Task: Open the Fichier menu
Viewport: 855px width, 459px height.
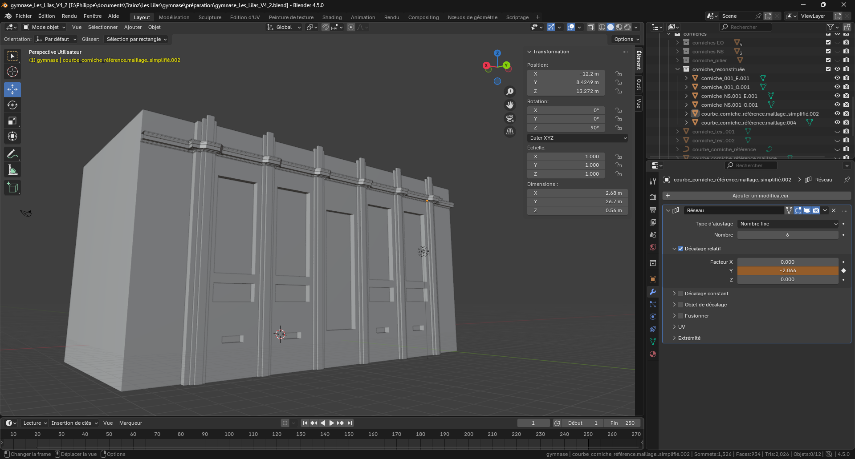Action: pyautogui.click(x=23, y=16)
